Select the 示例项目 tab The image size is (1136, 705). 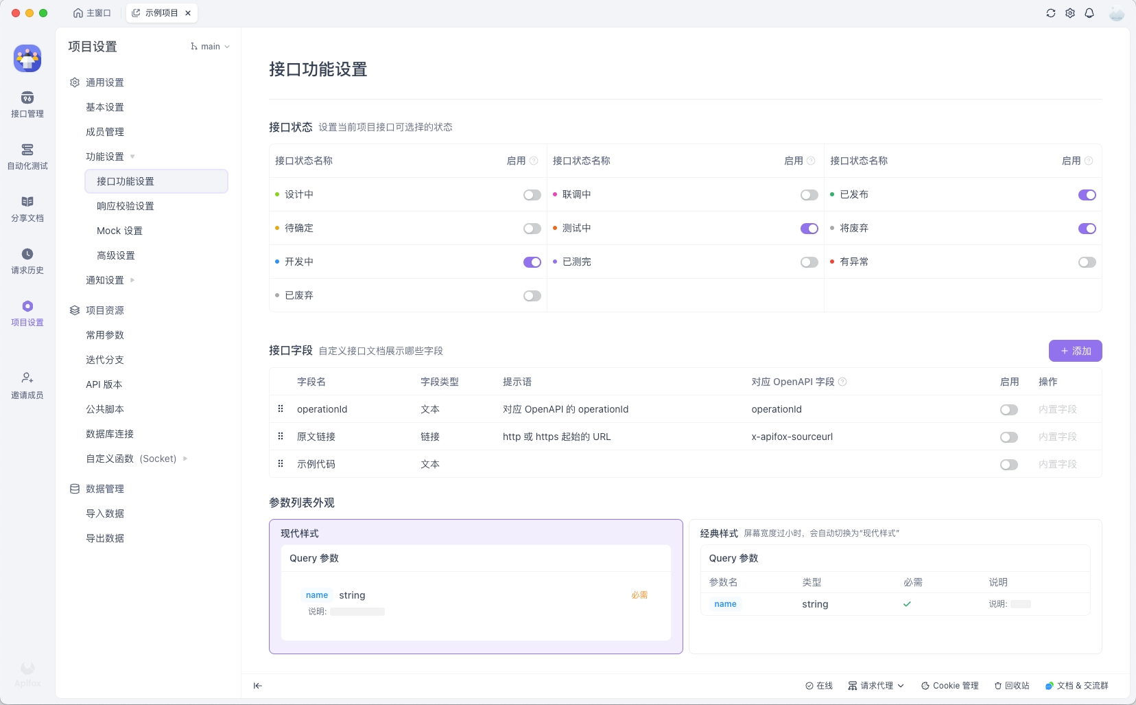(162, 13)
